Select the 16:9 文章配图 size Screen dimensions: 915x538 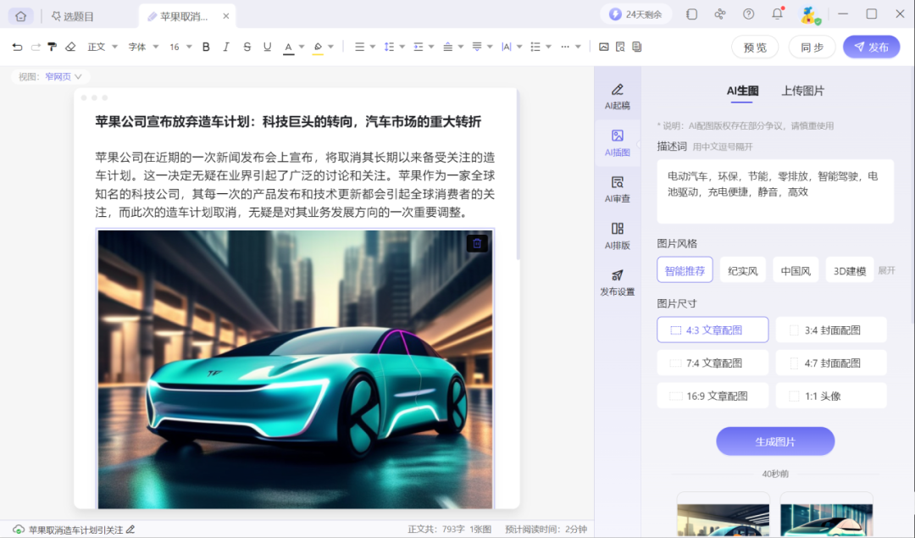pos(713,396)
